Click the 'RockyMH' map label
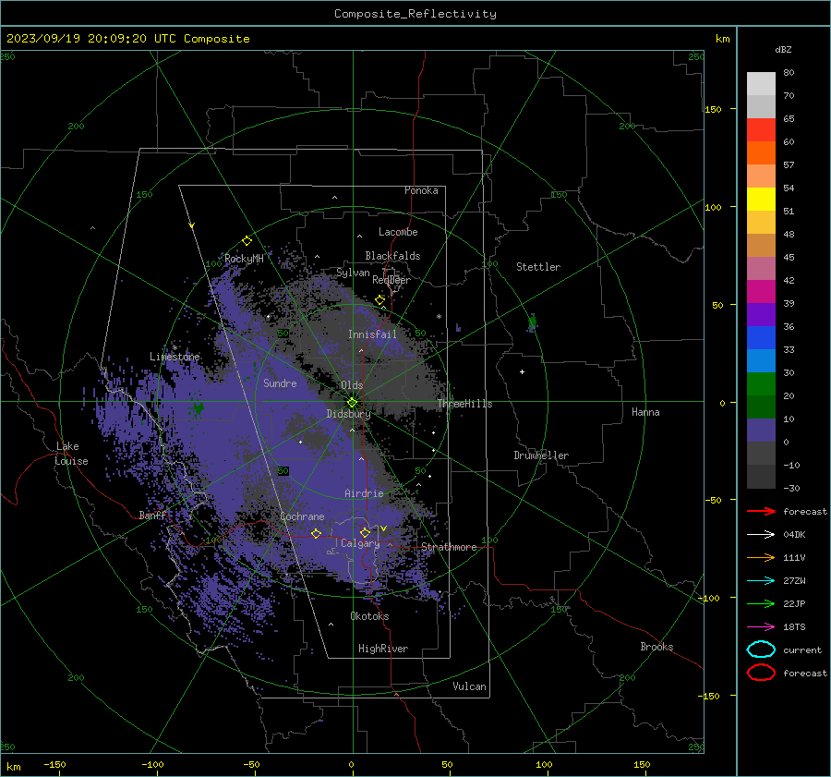The width and height of the screenshot is (831, 777). [x=244, y=259]
